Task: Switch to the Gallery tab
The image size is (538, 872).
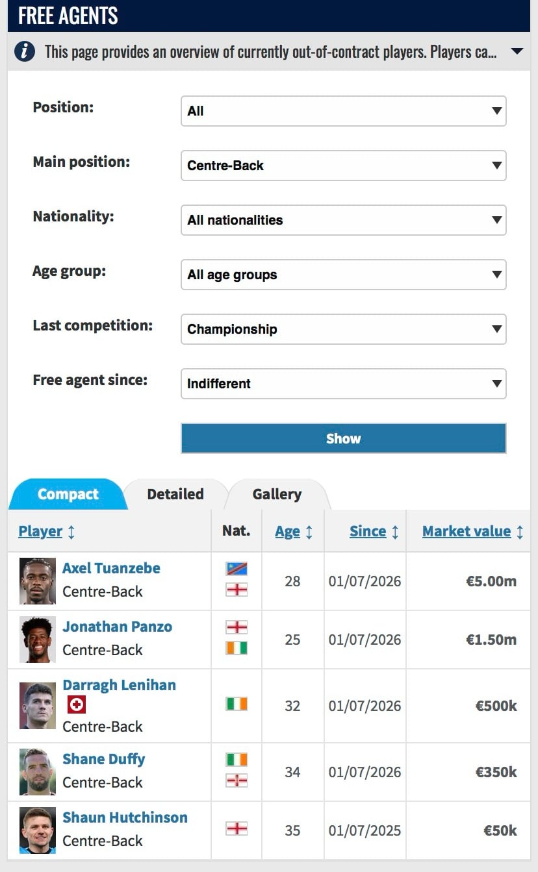Action: (277, 494)
